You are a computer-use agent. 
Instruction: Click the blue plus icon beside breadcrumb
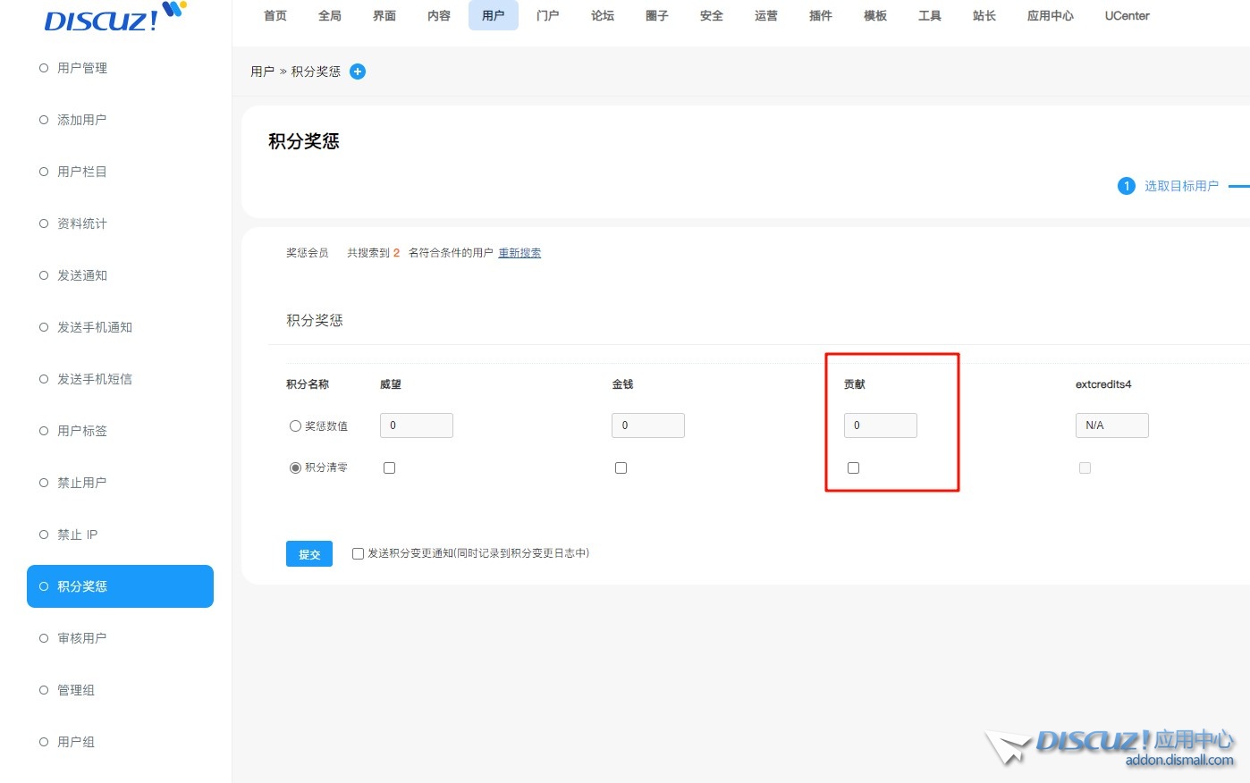click(358, 72)
